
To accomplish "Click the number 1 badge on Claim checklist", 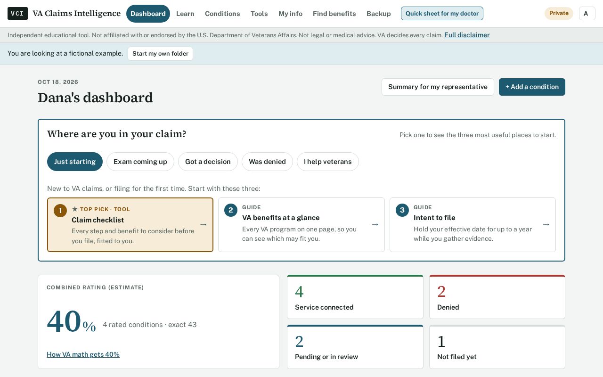I will (x=60, y=211).
